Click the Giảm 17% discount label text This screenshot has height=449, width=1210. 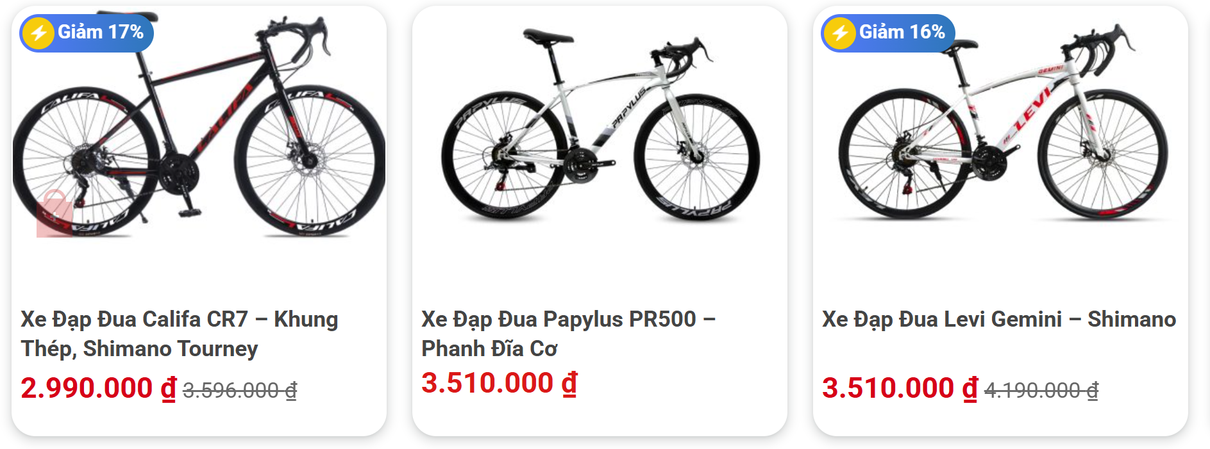101,32
